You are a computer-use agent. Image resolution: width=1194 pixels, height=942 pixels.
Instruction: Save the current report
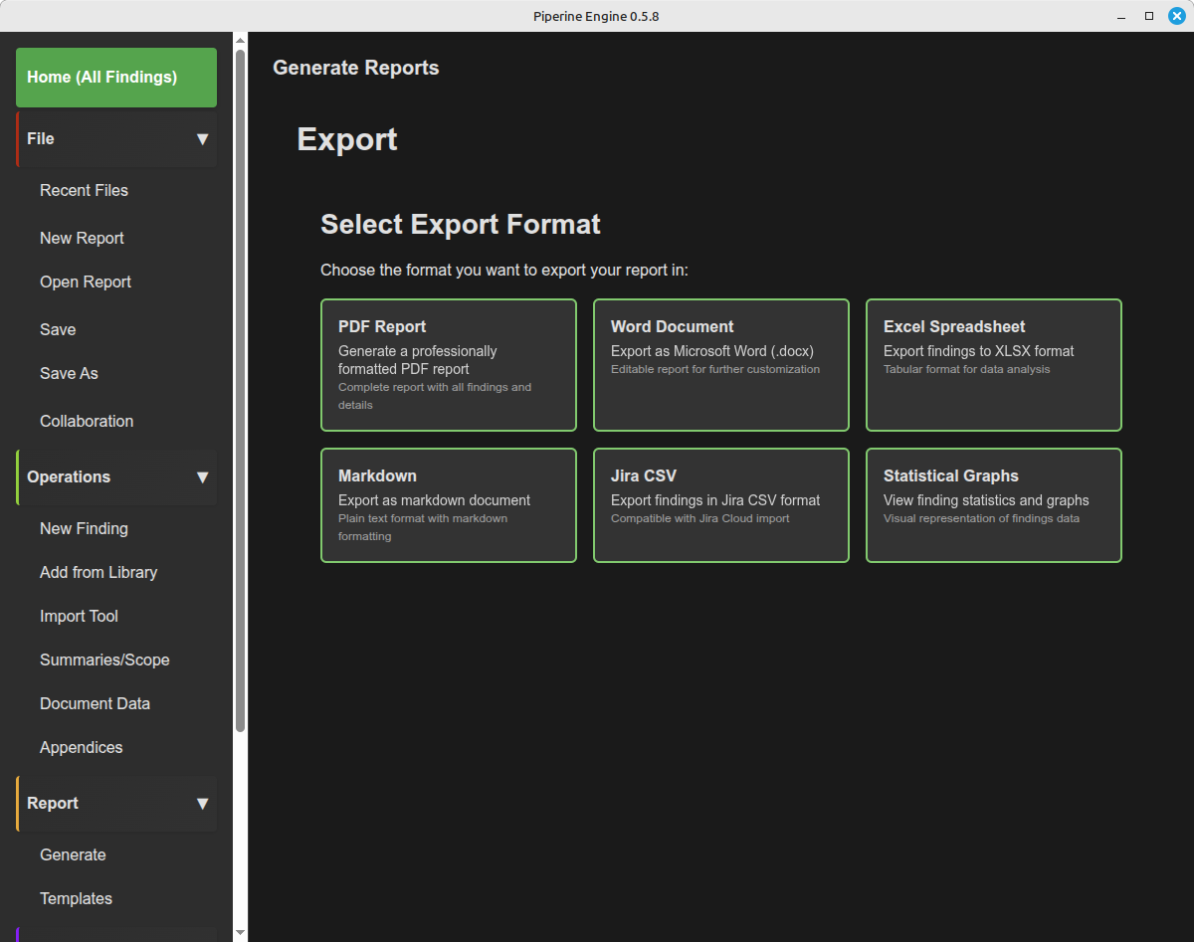[x=58, y=329]
